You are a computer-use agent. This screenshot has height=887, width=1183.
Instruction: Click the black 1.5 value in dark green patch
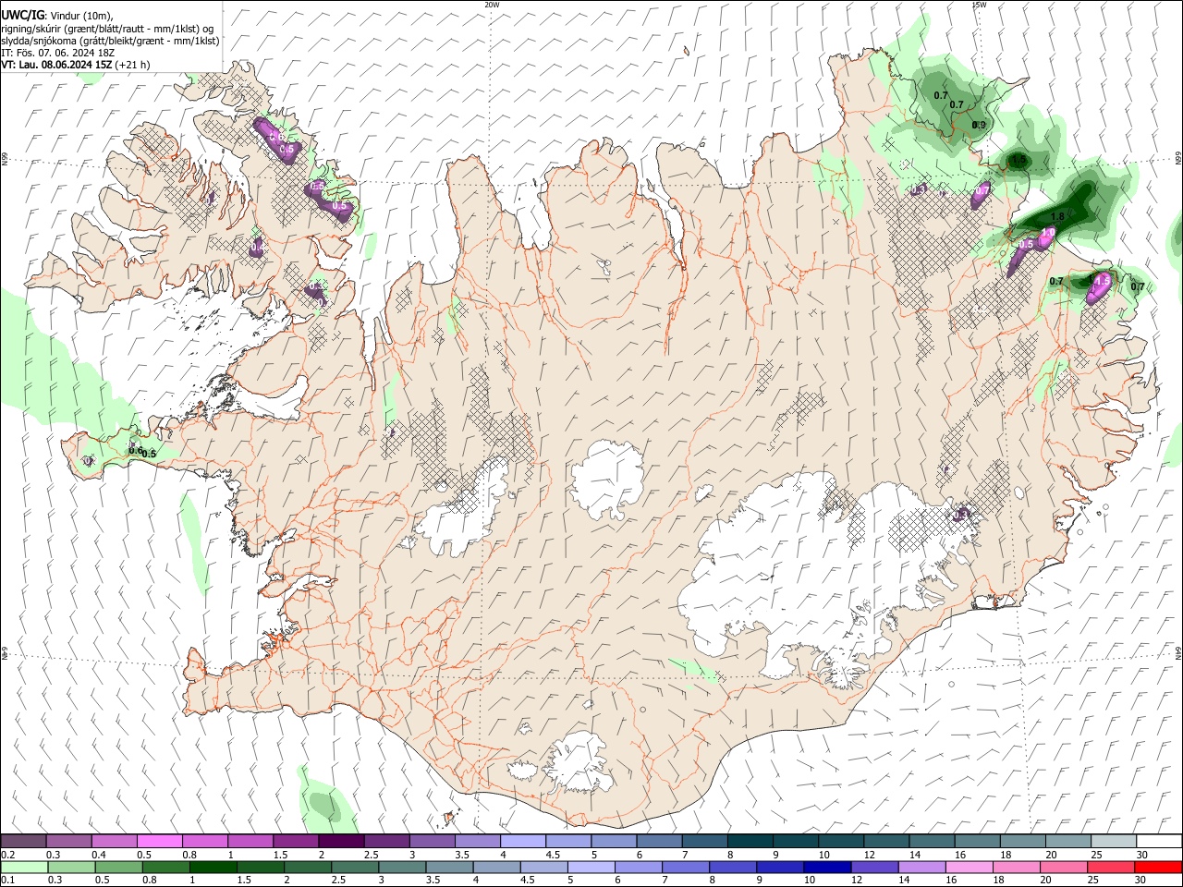[1018, 160]
